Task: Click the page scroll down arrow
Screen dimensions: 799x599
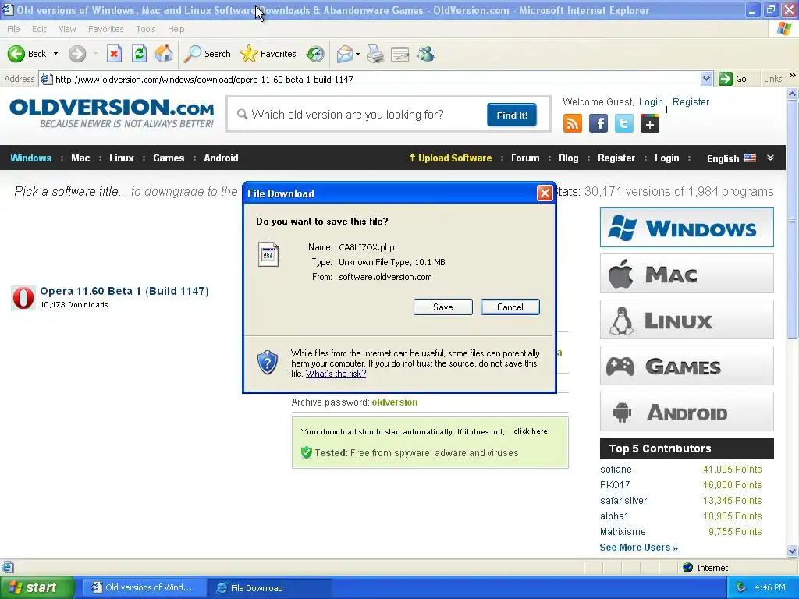Action: (793, 551)
